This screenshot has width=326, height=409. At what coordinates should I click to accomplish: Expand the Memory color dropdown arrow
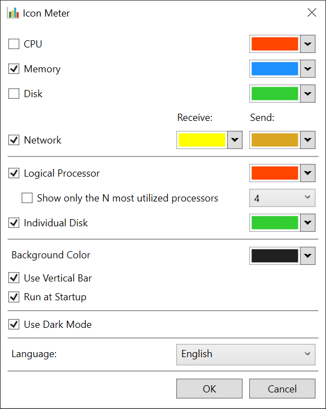[x=308, y=69]
